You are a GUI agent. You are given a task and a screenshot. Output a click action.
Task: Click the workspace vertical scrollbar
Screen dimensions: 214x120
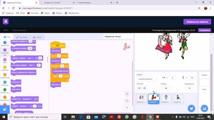[x=132, y=83]
